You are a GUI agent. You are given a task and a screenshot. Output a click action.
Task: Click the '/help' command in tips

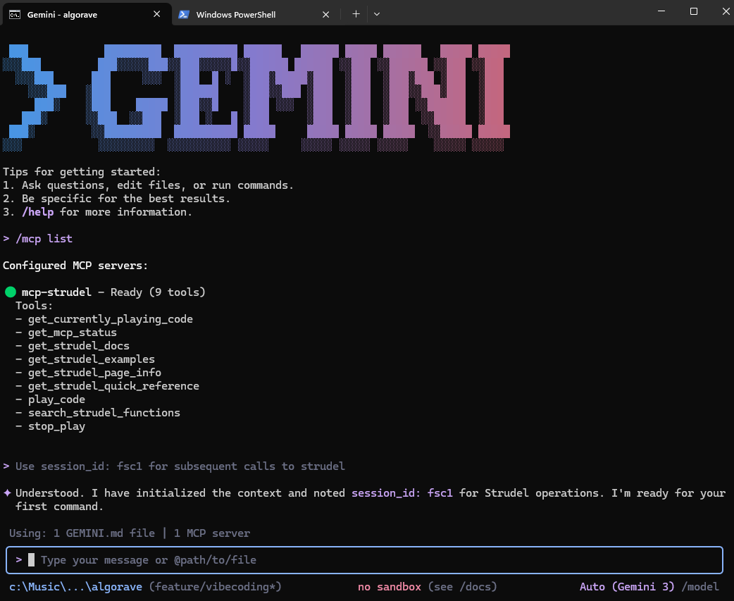(37, 212)
